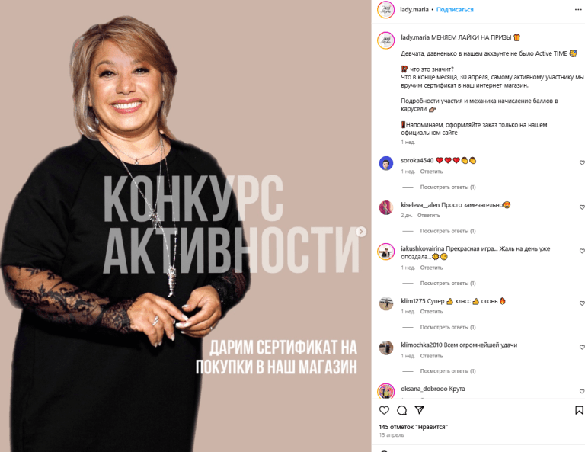Click Подписаться to follow lady.maria
Screen dimensions: 585x452
(455, 10)
